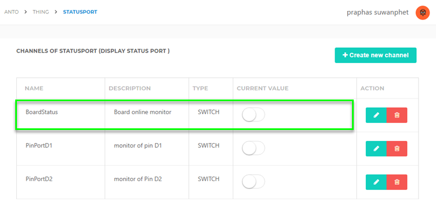Open the praphas suwanphet user name
The height and width of the screenshot is (211, 436).
point(378,13)
